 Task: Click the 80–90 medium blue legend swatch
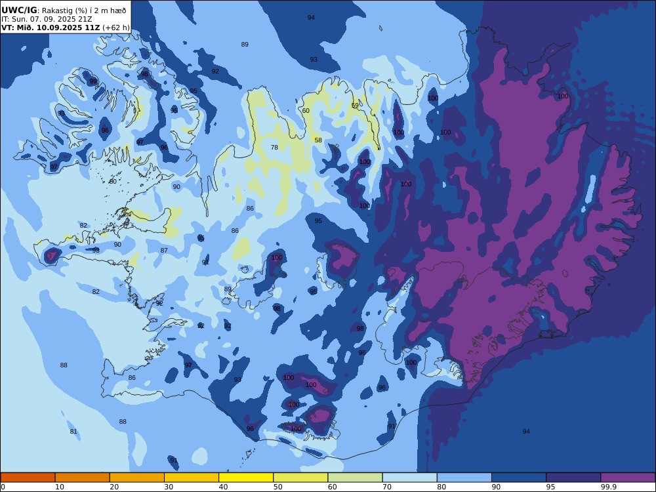click(x=464, y=478)
